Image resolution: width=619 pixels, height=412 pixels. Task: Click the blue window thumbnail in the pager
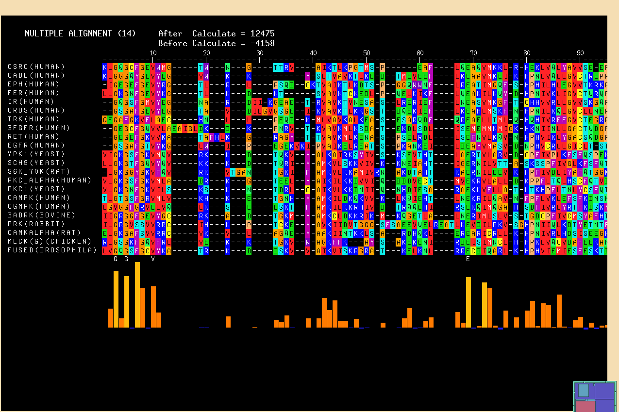(x=584, y=391)
